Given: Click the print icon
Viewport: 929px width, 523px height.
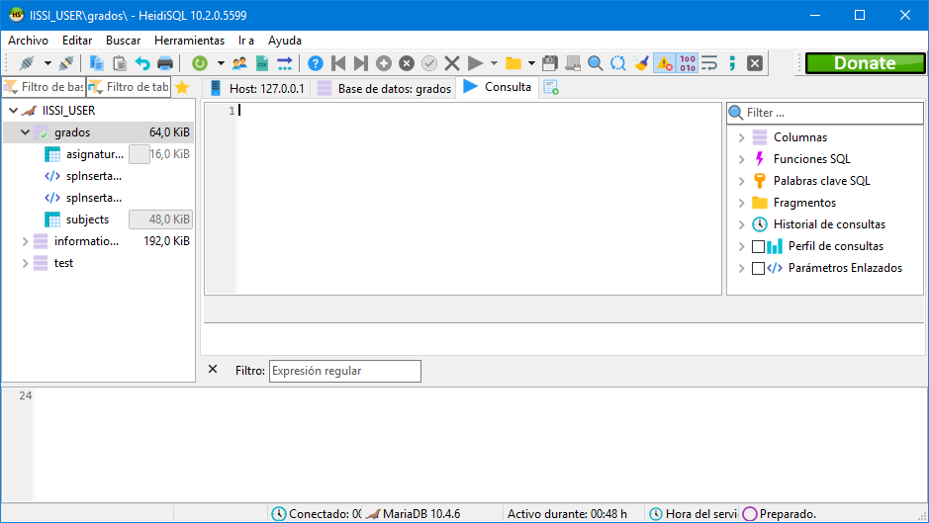Looking at the screenshot, I should 165,63.
